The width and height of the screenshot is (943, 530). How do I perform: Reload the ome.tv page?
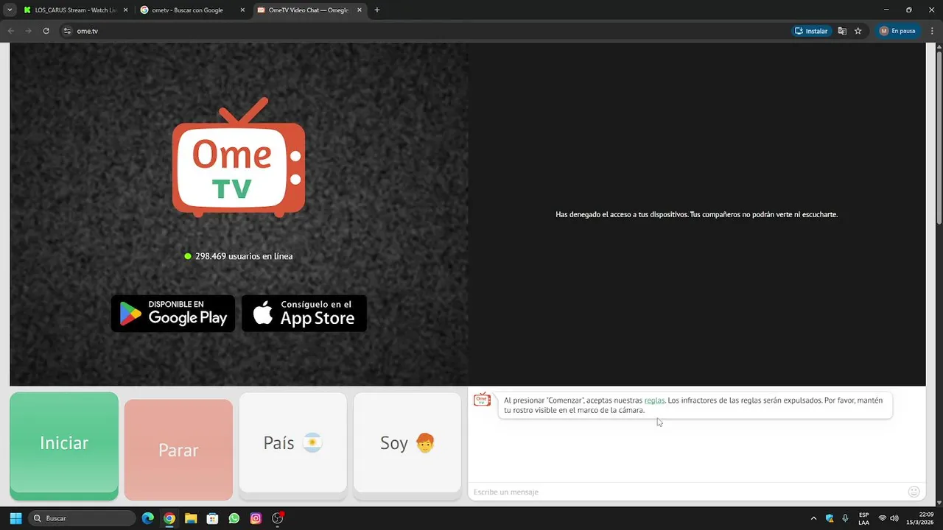coord(46,31)
